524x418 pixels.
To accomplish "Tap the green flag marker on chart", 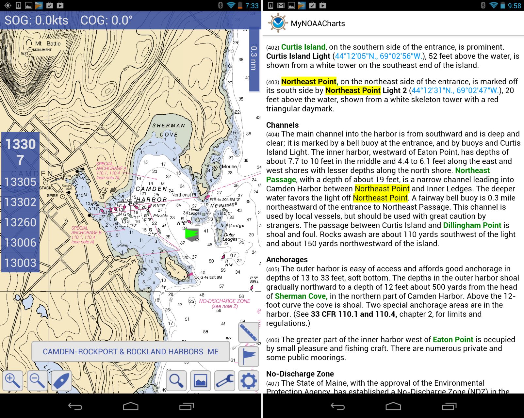I will pos(191,234).
